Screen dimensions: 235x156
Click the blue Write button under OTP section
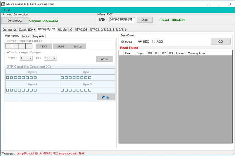(106, 97)
